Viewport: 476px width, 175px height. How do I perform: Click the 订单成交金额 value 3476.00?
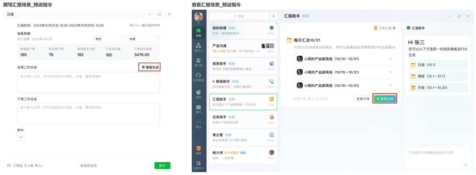pyautogui.click(x=142, y=55)
